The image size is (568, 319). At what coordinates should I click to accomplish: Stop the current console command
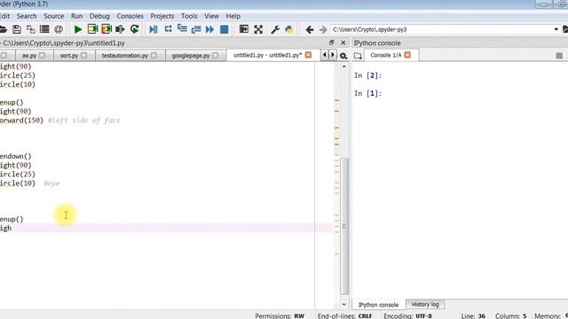point(559,55)
